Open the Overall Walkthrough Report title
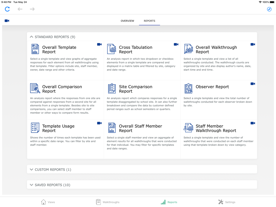The image size is (276, 207). pos(216,49)
